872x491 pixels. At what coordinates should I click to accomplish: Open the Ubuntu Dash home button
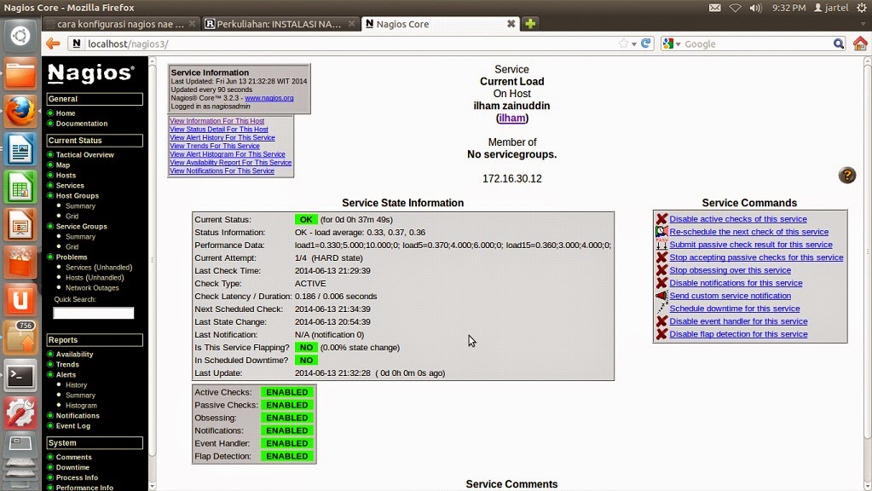[x=20, y=36]
